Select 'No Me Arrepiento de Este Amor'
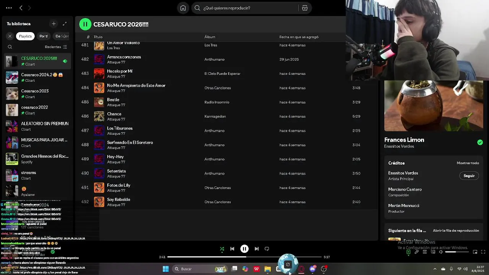 pos(136,86)
